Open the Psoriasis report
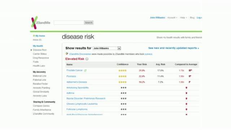Image resolution: width=231 pixels, height=130 pixels. tap(71, 76)
